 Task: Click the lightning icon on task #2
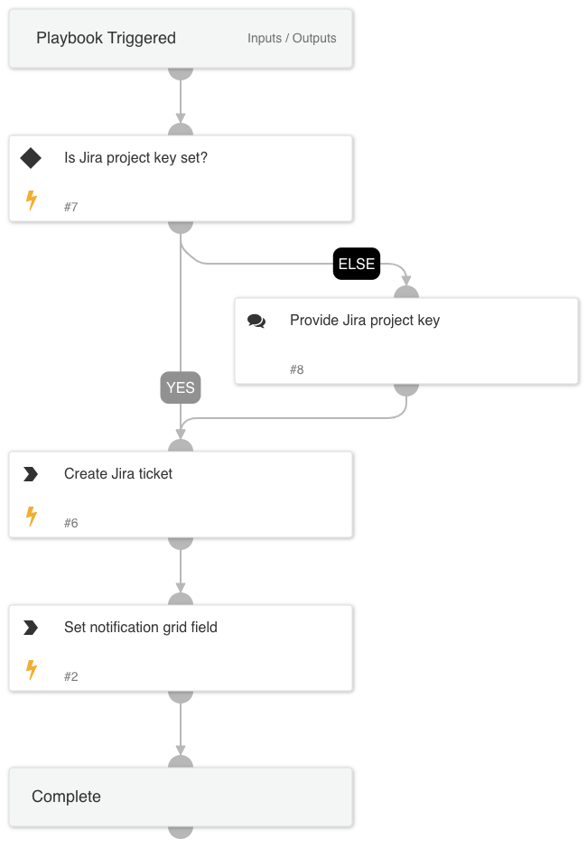pos(31,670)
